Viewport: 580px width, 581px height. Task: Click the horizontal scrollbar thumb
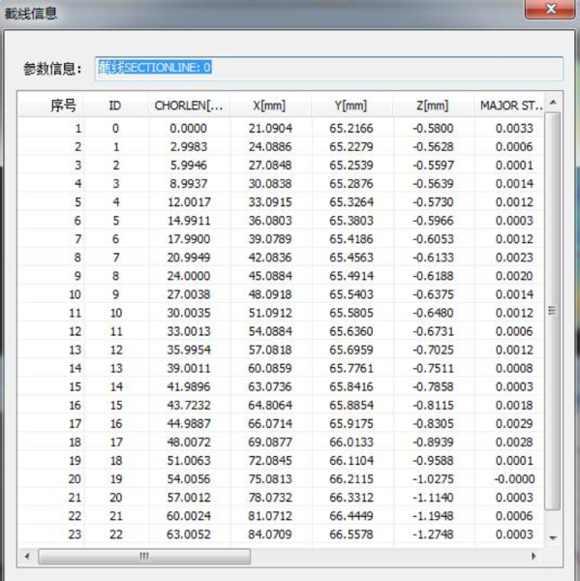(144, 556)
